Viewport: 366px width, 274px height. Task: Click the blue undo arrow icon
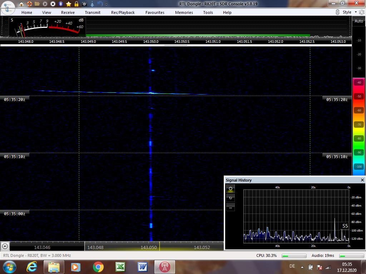[100, 4]
